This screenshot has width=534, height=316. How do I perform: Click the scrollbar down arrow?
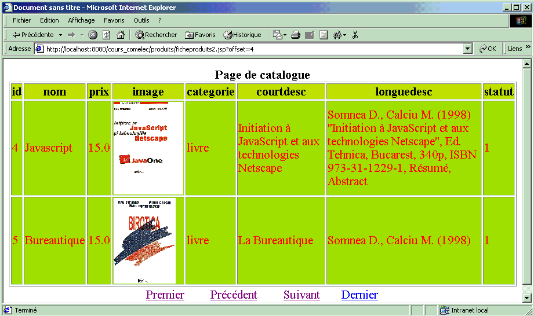(526, 298)
